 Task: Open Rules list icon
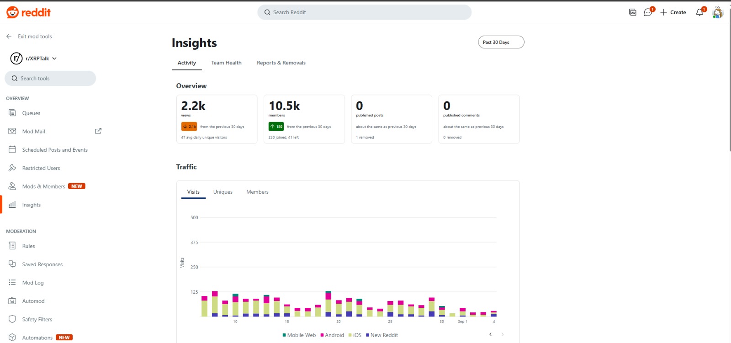click(12, 246)
